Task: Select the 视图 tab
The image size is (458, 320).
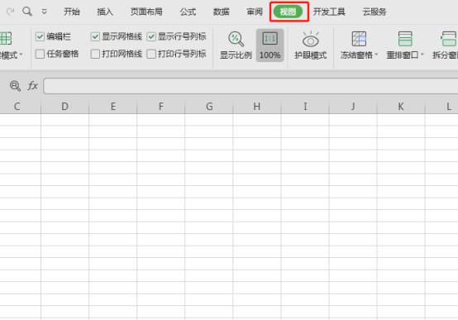Action: click(288, 12)
